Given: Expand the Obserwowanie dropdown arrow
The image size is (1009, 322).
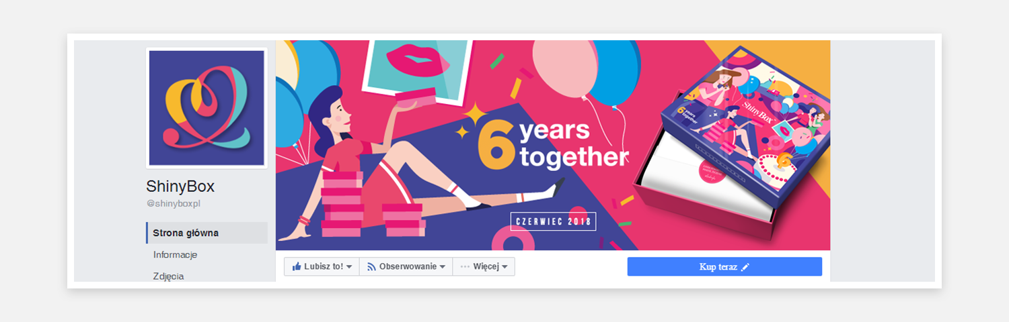Looking at the screenshot, I should [442, 267].
